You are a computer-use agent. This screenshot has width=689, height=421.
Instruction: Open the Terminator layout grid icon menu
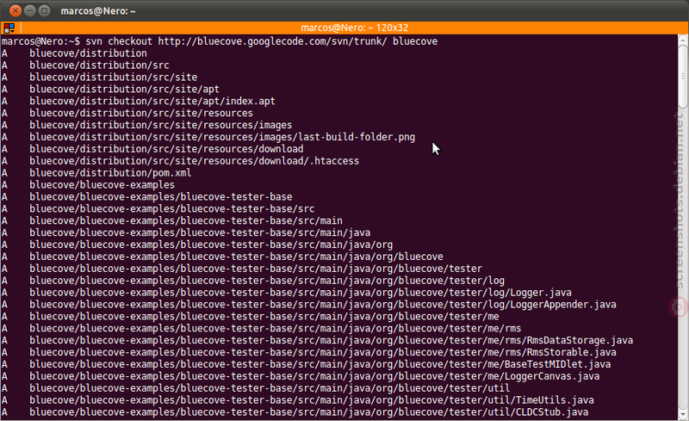[9, 28]
